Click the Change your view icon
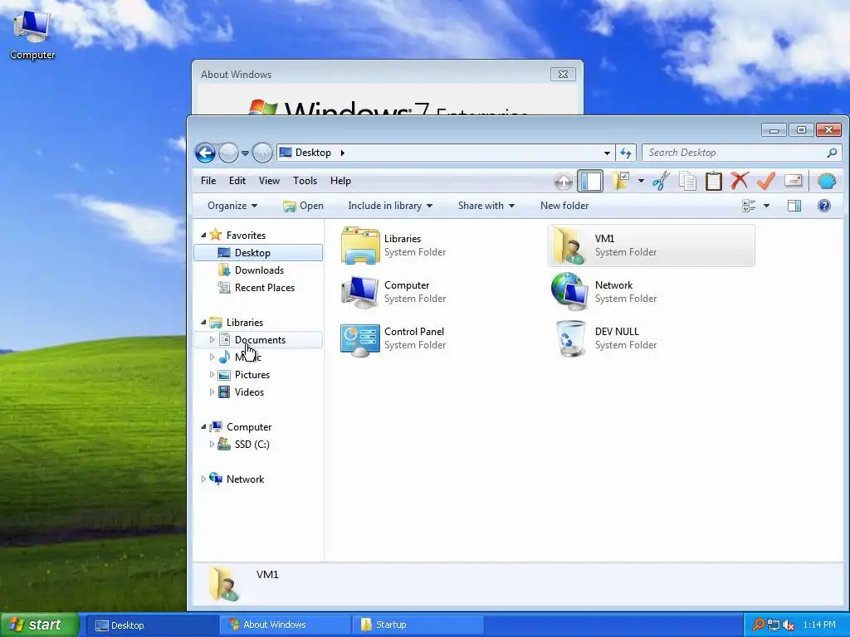This screenshot has height=637, width=850. click(750, 206)
